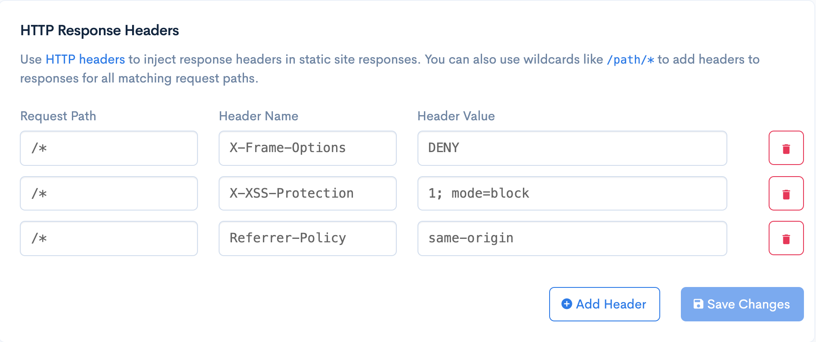Viewport: 816px width, 342px height.
Task: Focus the first Request Path input
Action: tap(108, 148)
